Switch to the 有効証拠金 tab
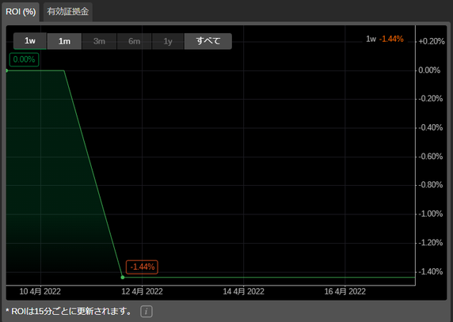 tap(68, 12)
